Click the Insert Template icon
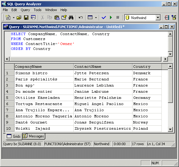 click(33, 18)
